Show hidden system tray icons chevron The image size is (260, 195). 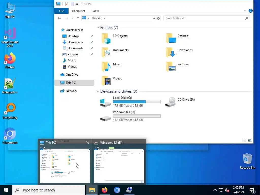(x=215, y=190)
